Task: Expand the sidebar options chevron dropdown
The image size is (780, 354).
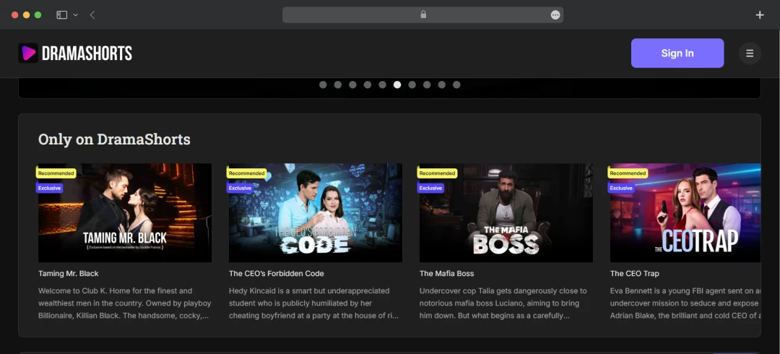Action: tap(76, 15)
